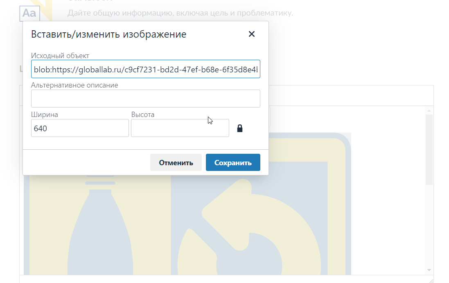The image size is (449, 283).
Task: Click scrollbar up arrow in editor
Action: point(429,111)
